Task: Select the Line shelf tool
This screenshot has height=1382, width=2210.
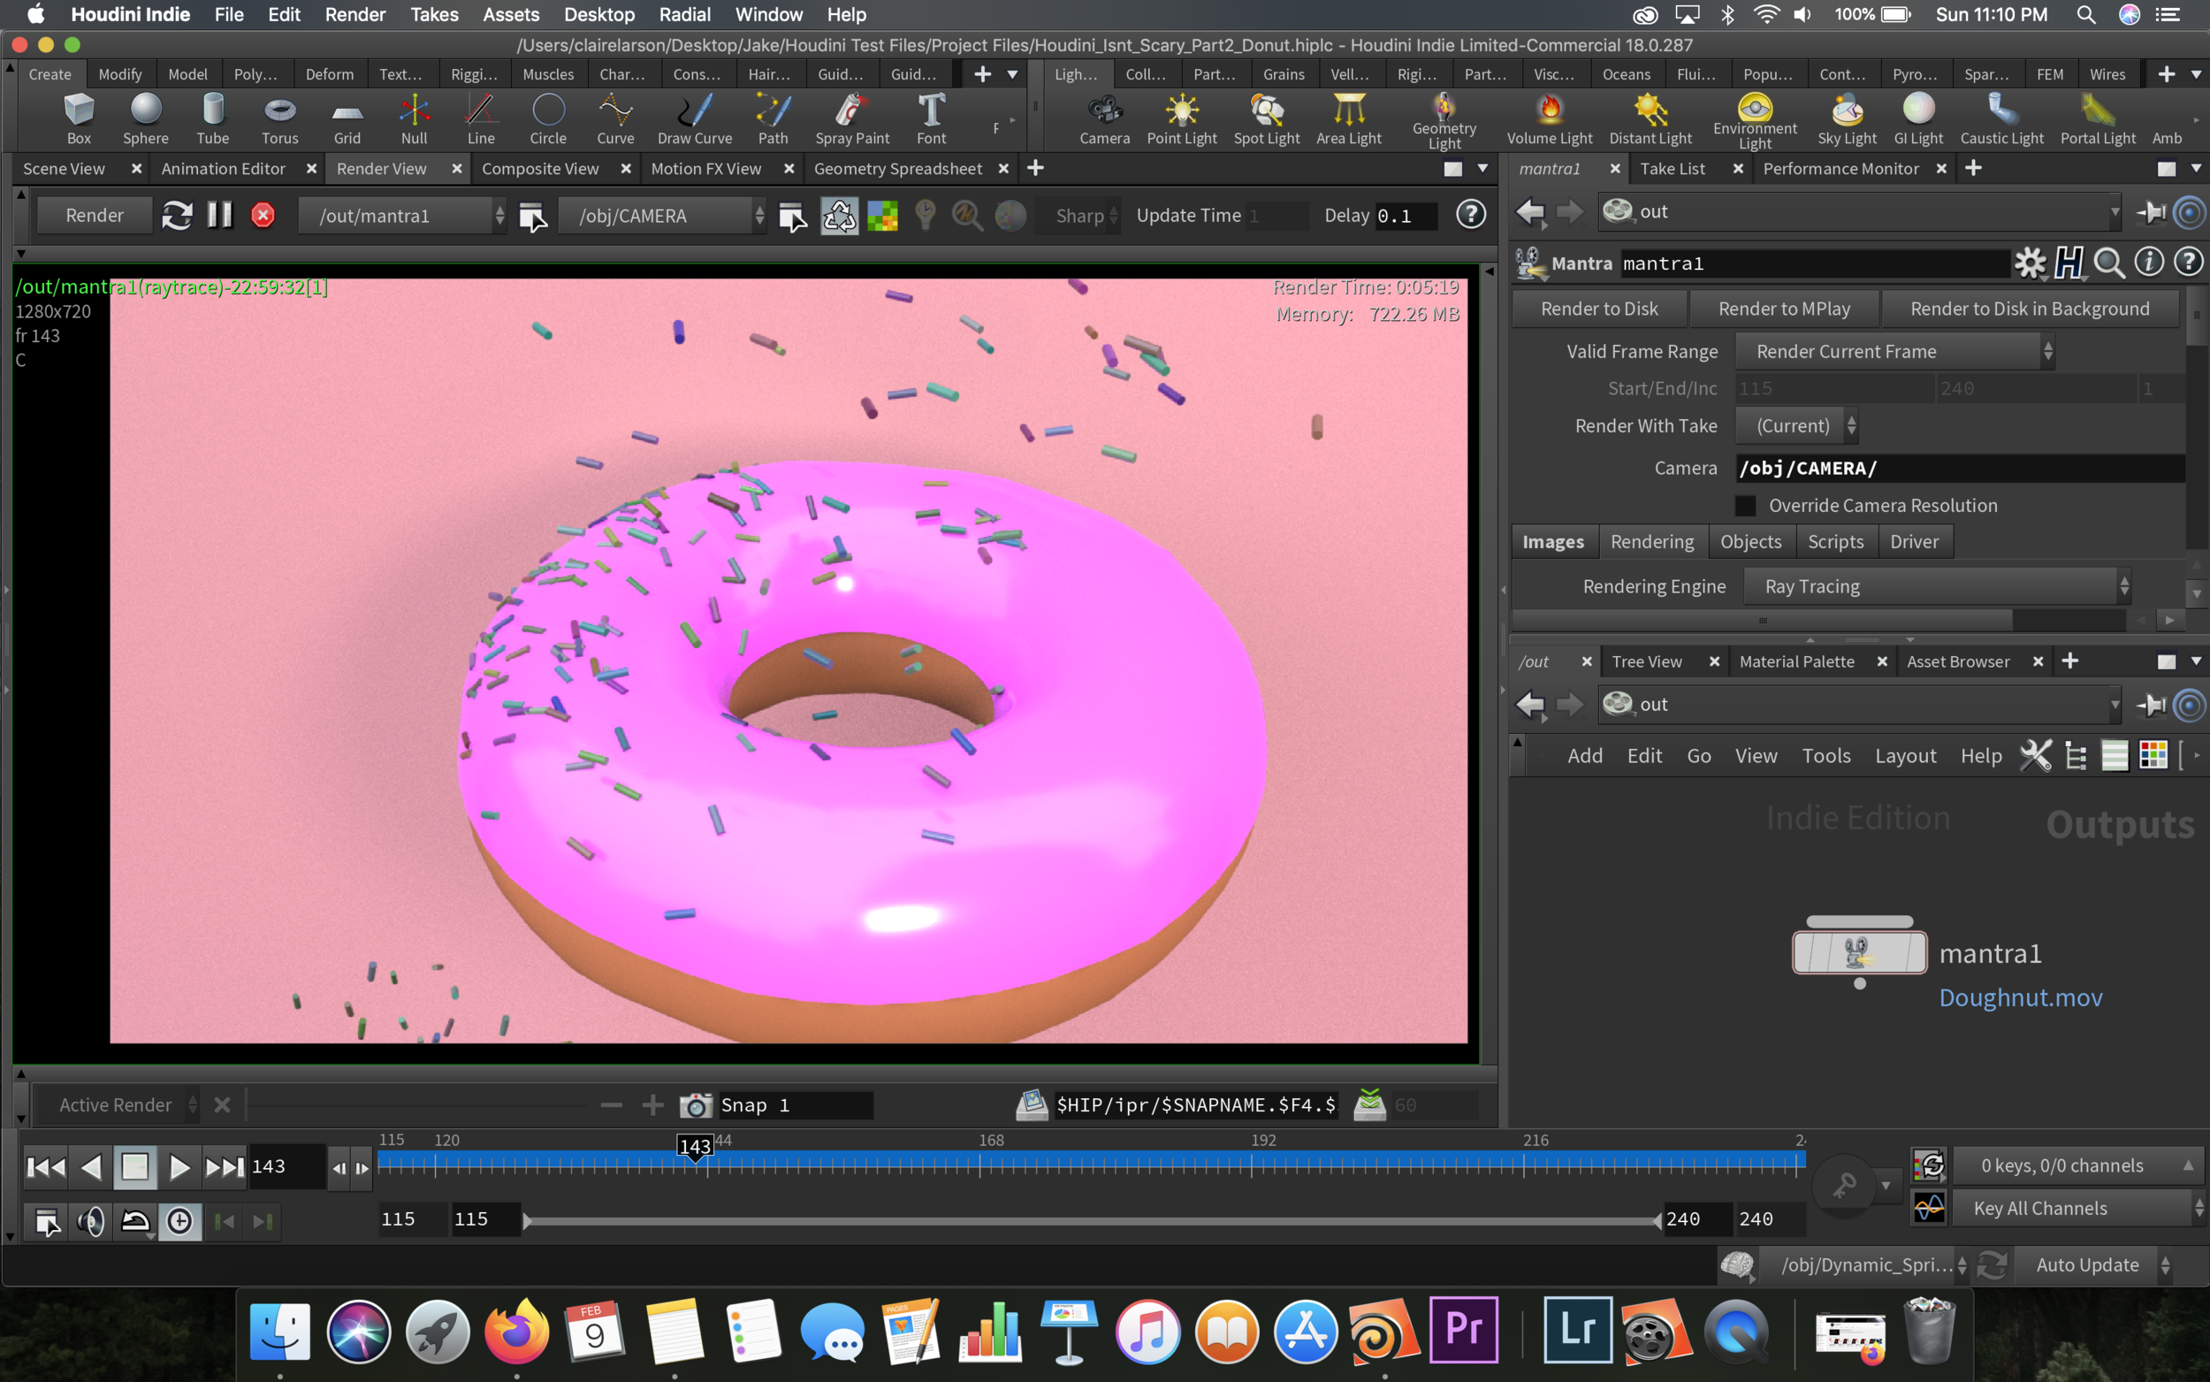Action: pyautogui.click(x=481, y=118)
